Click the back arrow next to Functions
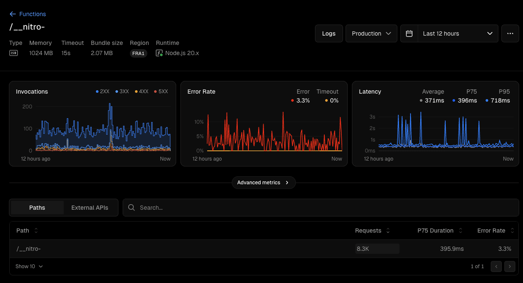The image size is (523, 283). coord(13,14)
